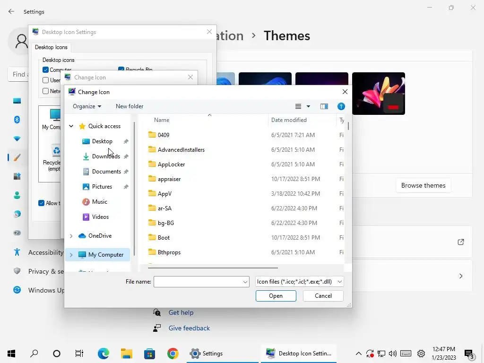Select OneDrive in the navigation pane
Screen dimensions: 484x363
[x=100, y=236]
